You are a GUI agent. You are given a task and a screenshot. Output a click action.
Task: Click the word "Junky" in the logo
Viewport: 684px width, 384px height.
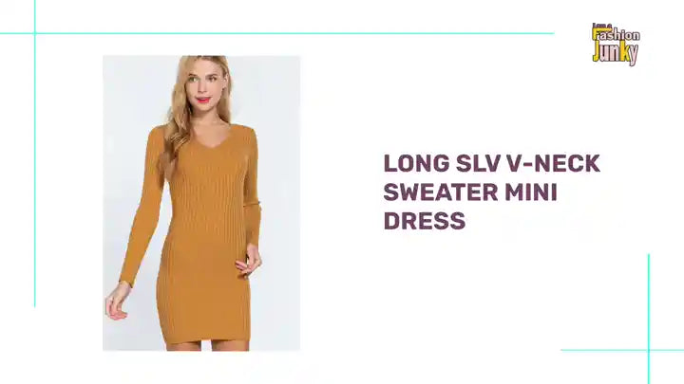click(615, 54)
